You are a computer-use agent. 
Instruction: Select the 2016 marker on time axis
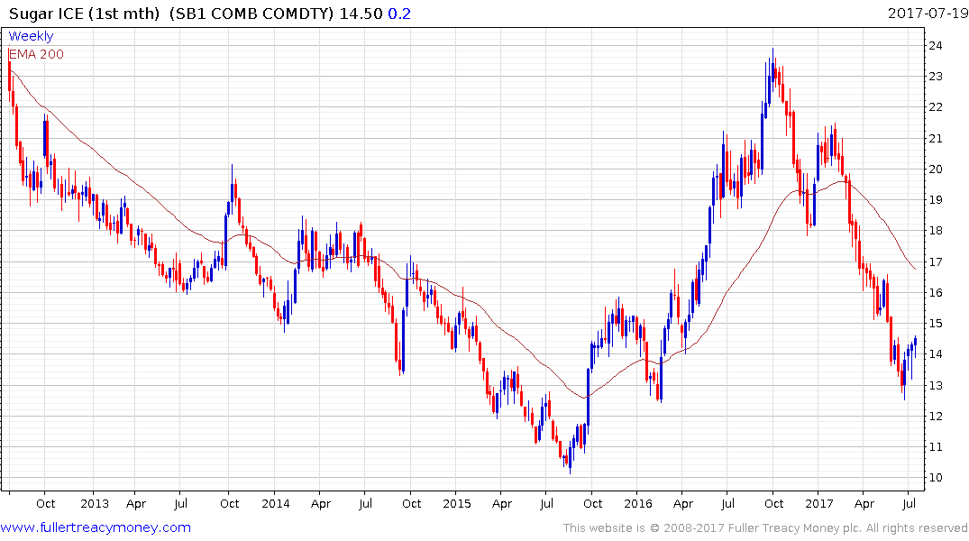(x=638, y=503)
